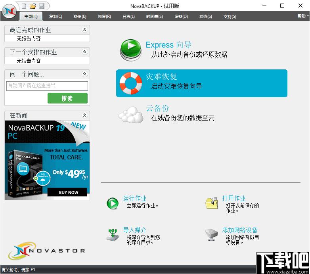This screenshot has width=310, height=274.
Task: Select the 主页(H) tab
Action: tap(31, 16)
